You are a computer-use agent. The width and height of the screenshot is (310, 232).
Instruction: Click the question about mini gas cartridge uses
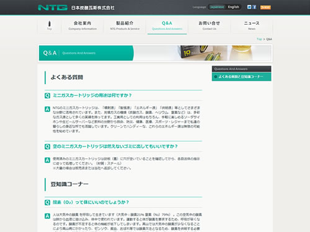click(x=92, y=95)
